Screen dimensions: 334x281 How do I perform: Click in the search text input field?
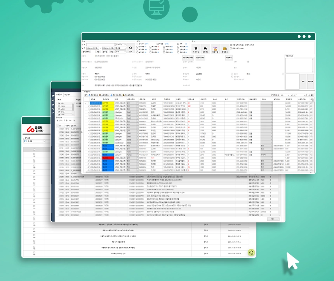[x=100, y=45]
